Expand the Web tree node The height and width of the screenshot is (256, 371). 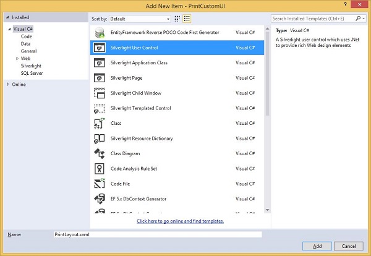17,59
